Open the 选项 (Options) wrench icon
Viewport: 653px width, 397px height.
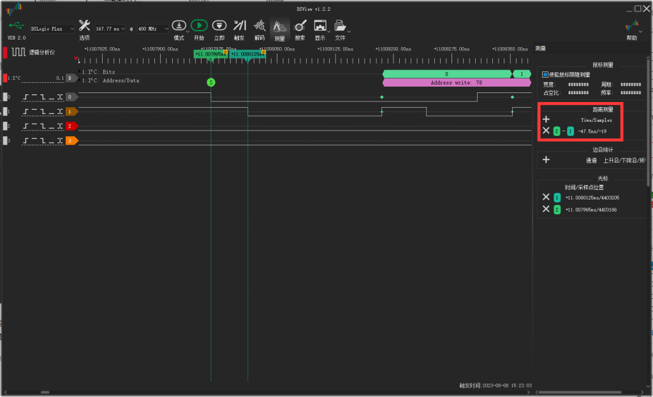pos(84,25)
